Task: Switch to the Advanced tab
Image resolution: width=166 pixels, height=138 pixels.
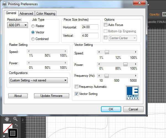Action: [x=26, y=14]
